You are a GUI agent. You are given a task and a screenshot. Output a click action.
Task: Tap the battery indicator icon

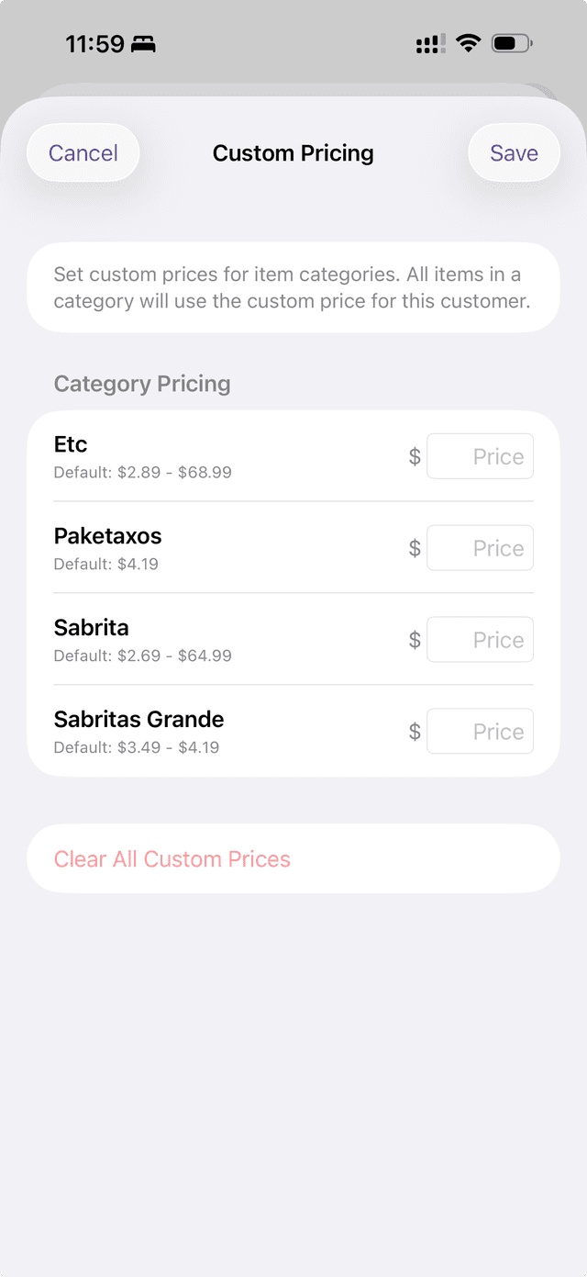[512, 43]
